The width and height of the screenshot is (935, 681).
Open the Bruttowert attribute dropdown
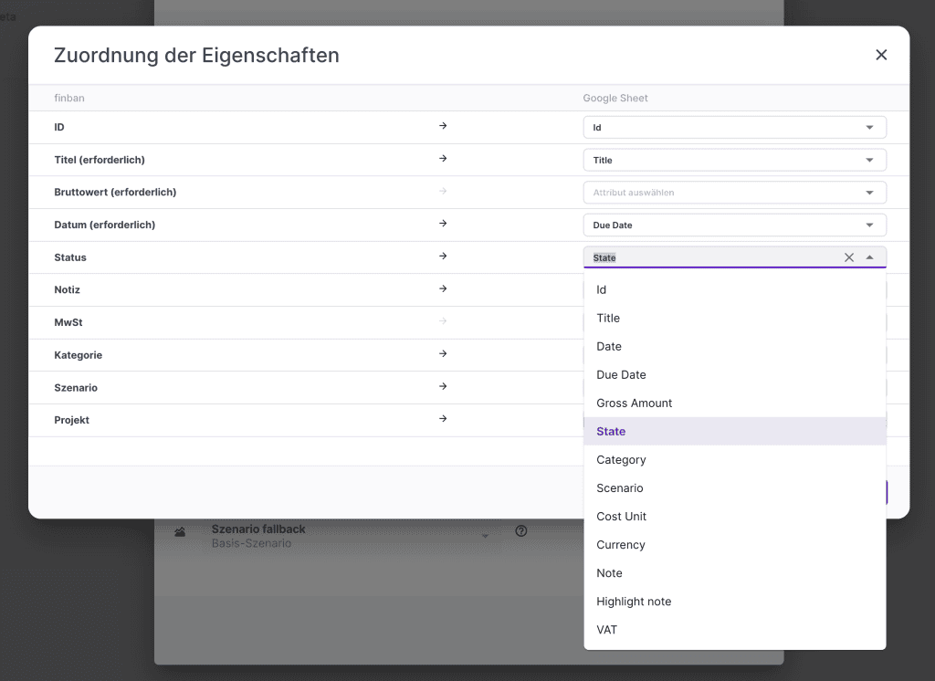click(x=869, y=193)
